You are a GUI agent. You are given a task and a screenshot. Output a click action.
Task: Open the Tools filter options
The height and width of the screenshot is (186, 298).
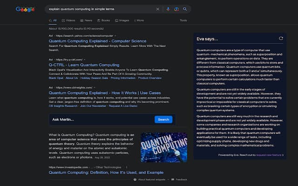point(183,20)
